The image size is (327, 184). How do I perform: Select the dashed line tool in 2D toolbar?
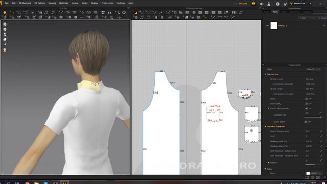click(219, 17)
